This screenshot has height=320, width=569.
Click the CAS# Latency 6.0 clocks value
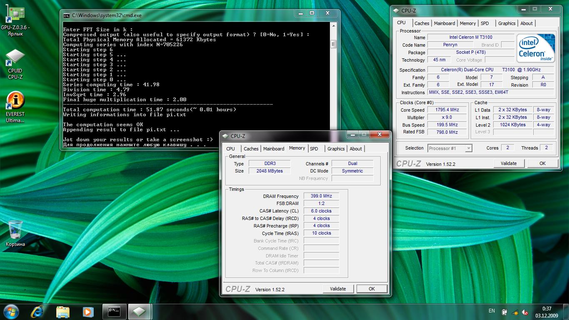(x=321, y=211)
